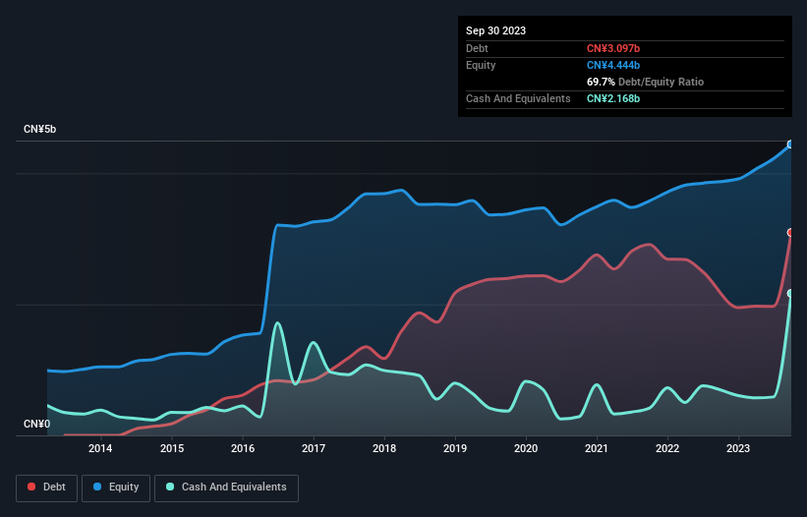Select the red Debt endpoint marker
807x517 pixels.
tap(790, 233)
